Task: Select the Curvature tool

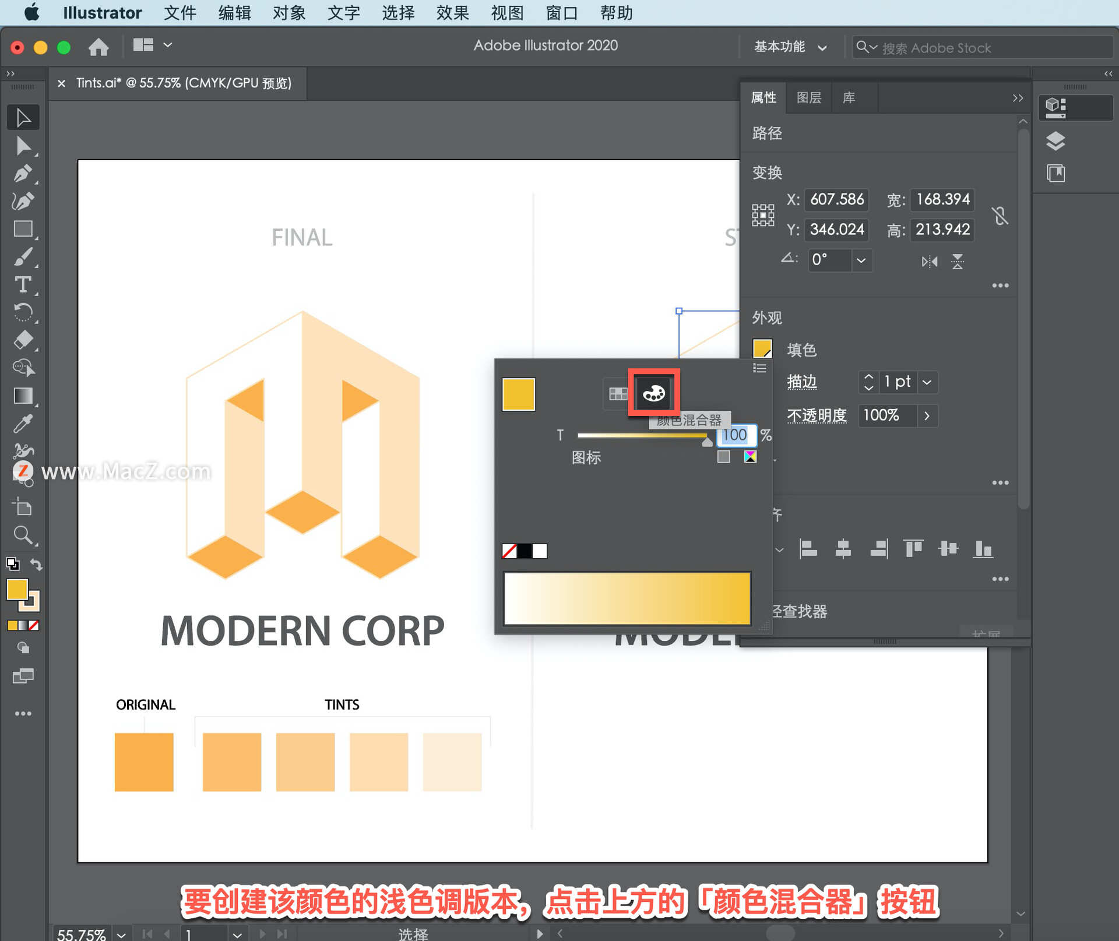Action: click(23, 202)
